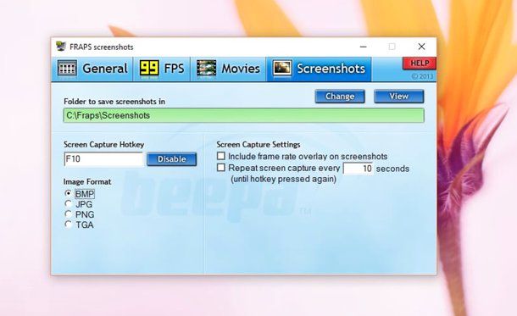Click the 'Folder to save screenshots in' label
Image resolution: width=517 pixels, height=316 pixels.
click(114, 102)
